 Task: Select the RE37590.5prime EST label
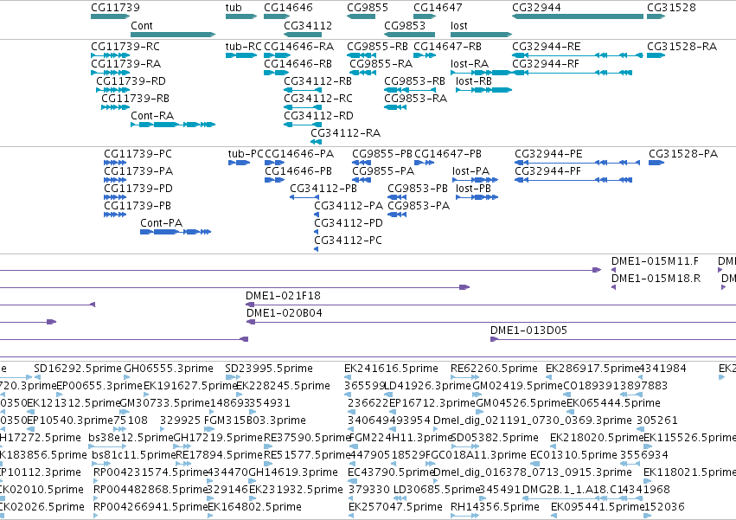pyautogui.click(x=307, y=438)
